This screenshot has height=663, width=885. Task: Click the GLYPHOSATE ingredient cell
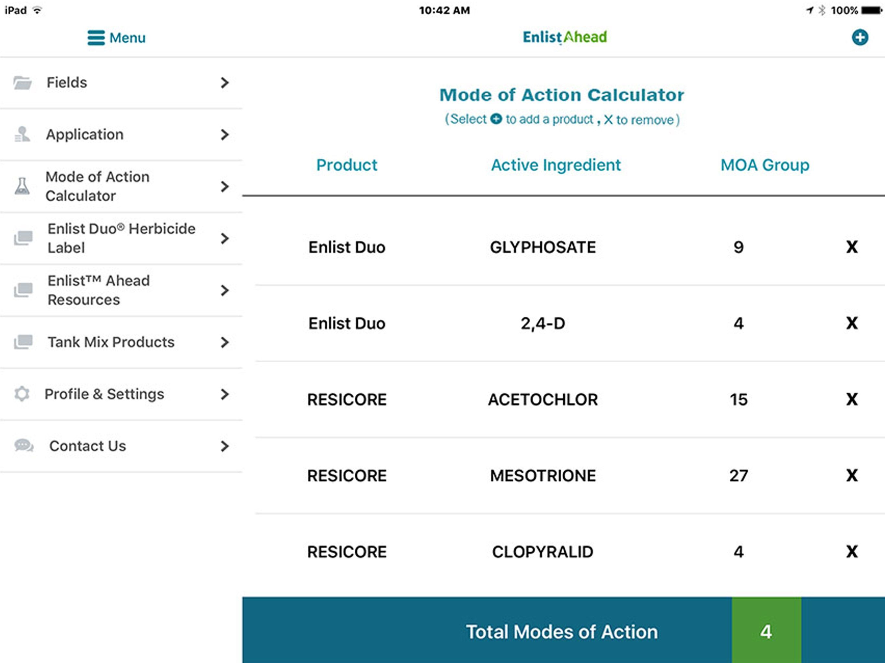[x=543, y=247]
